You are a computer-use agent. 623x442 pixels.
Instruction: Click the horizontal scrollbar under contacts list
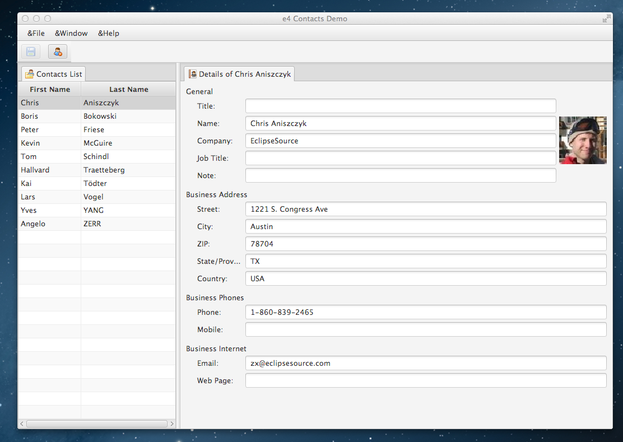coord(96,424)
